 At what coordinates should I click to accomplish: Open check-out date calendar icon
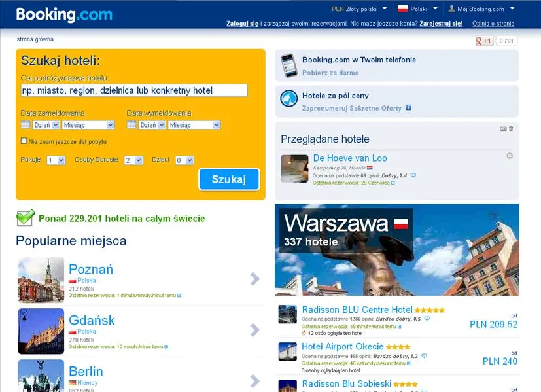click(131, 125)
